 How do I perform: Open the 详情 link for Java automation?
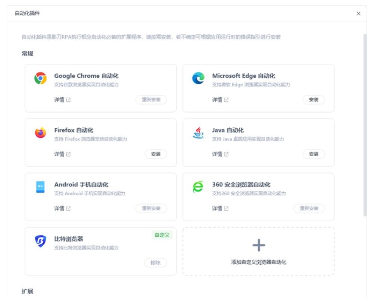(220, 154)
